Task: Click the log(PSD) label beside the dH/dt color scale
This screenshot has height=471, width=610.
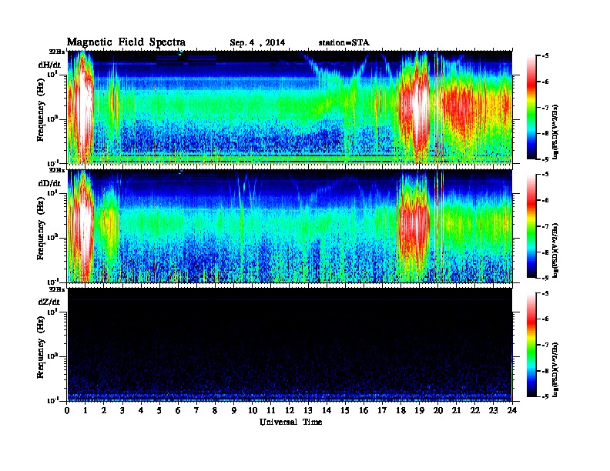Action: point(555,131)
